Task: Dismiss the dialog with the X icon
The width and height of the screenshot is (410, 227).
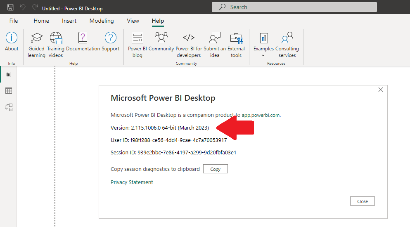Action: click(x=380, y=90)
